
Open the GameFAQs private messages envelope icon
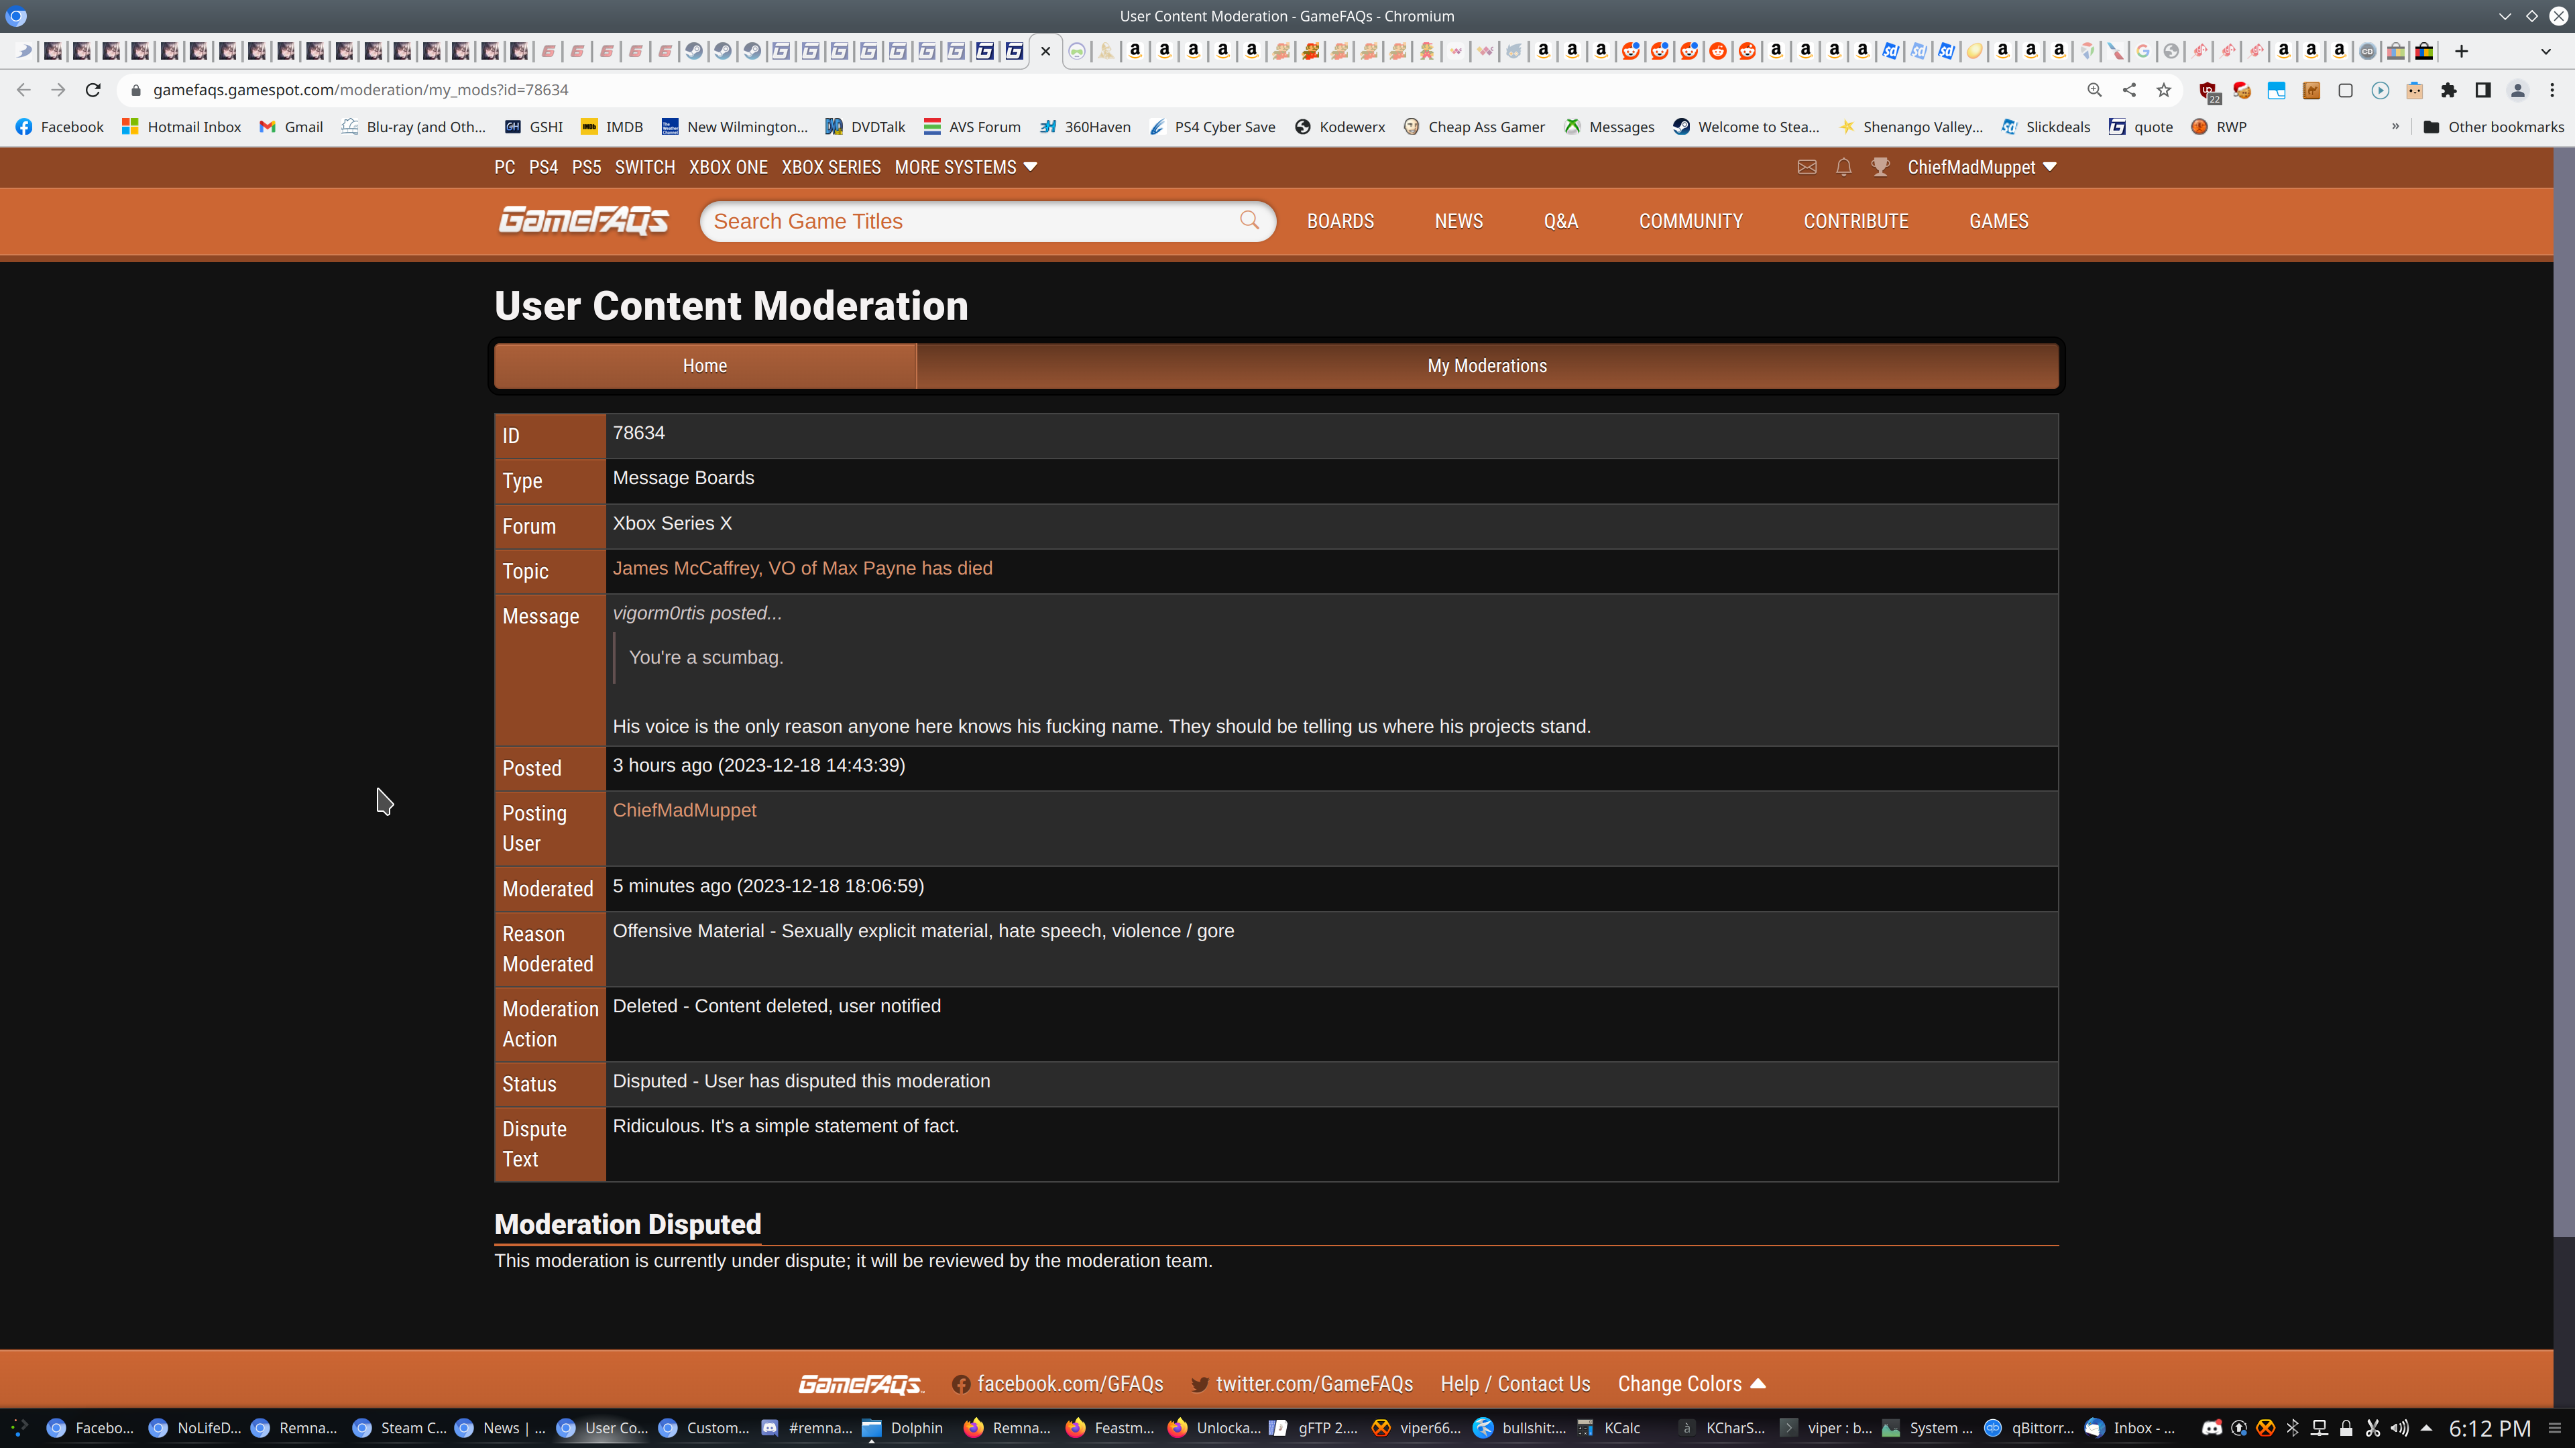(1807, 167)
